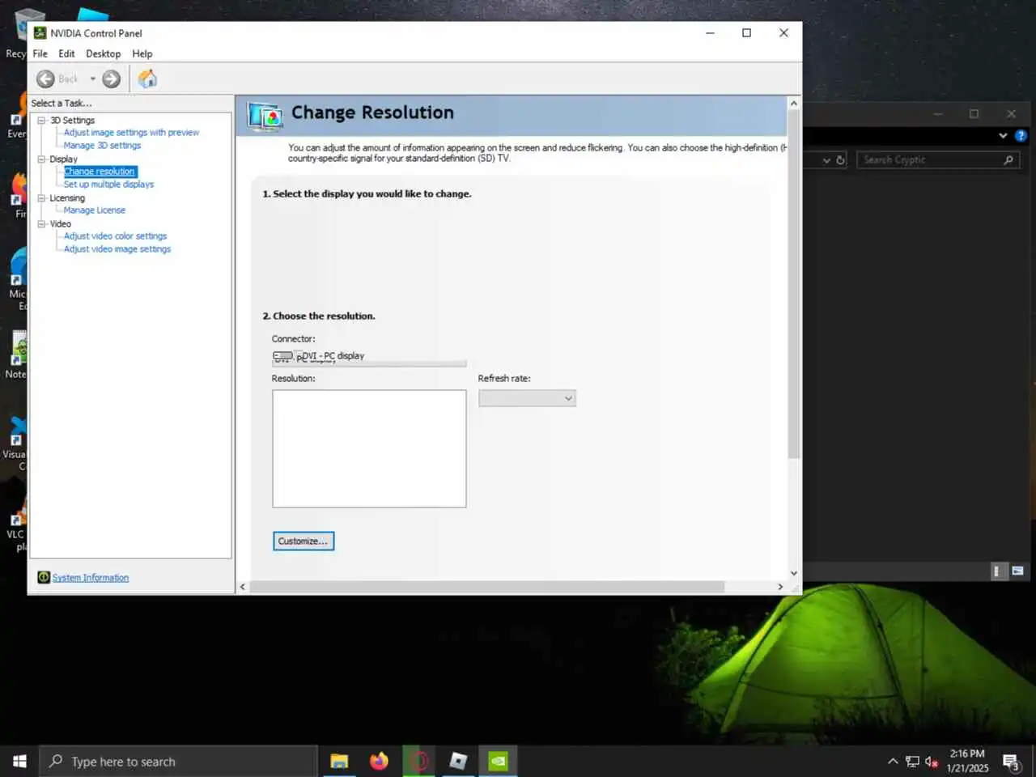Viewport: 1036px width, 777px height.
Task: Click the 3D Settings category label
Action: (72, 120)
